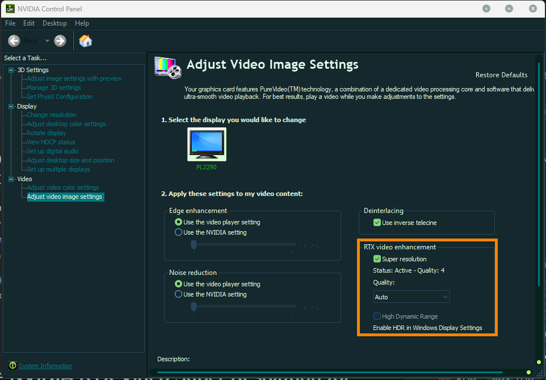Open the Back history dropdown arrow

click(x=47, y=41)
